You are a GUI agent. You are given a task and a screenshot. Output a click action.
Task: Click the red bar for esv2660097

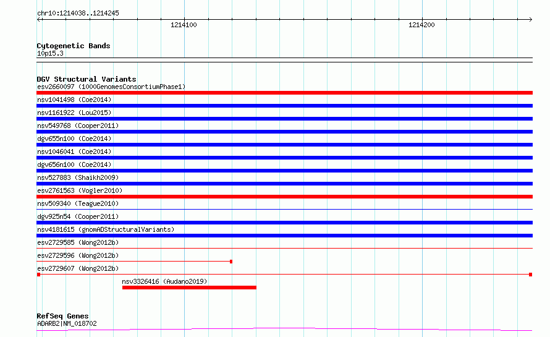click(x=284, y=93)
